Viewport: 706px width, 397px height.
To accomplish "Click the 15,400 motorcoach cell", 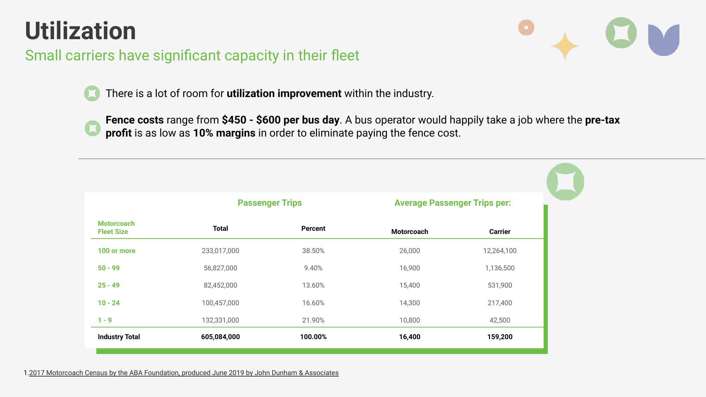I will pyautogui.click(x=409, y=285).
